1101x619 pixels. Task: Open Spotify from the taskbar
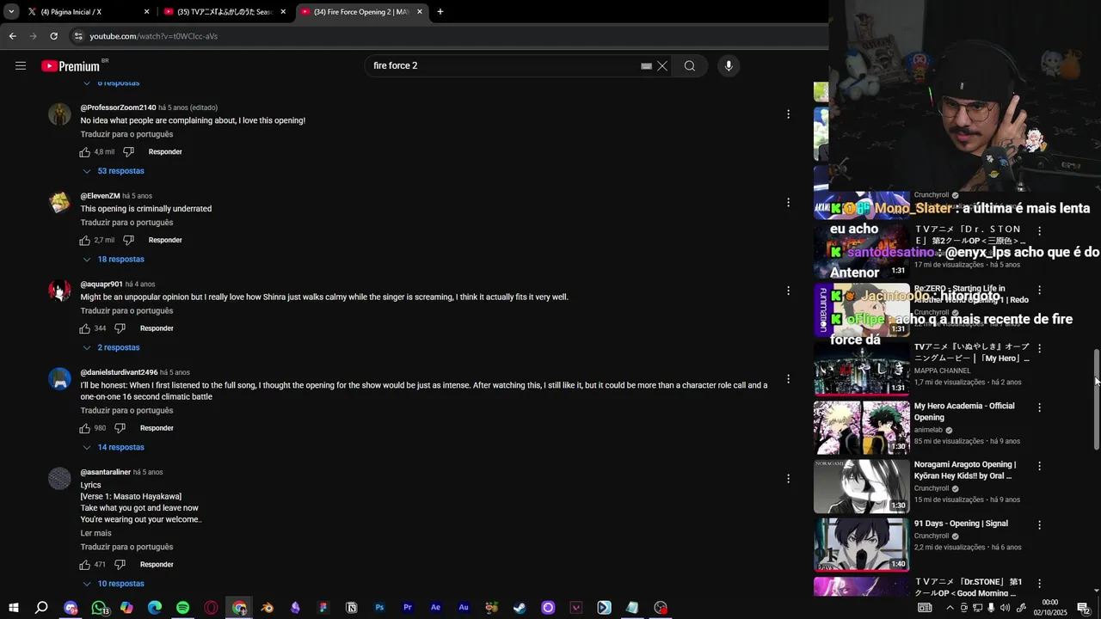[x=182, y=608]
